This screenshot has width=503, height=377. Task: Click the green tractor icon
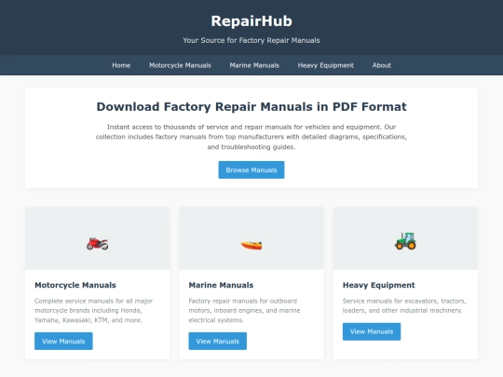[x=405, y=241]
